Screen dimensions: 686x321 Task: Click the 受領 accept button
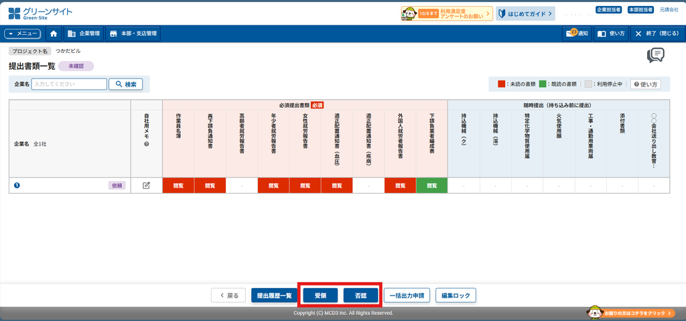[x=320, y=295]
